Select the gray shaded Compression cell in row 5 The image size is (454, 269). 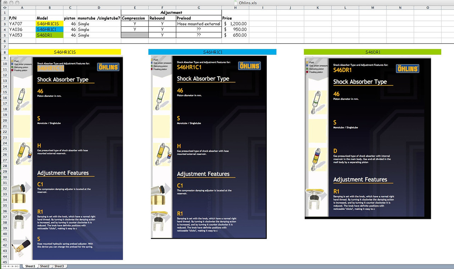[135, 35]
